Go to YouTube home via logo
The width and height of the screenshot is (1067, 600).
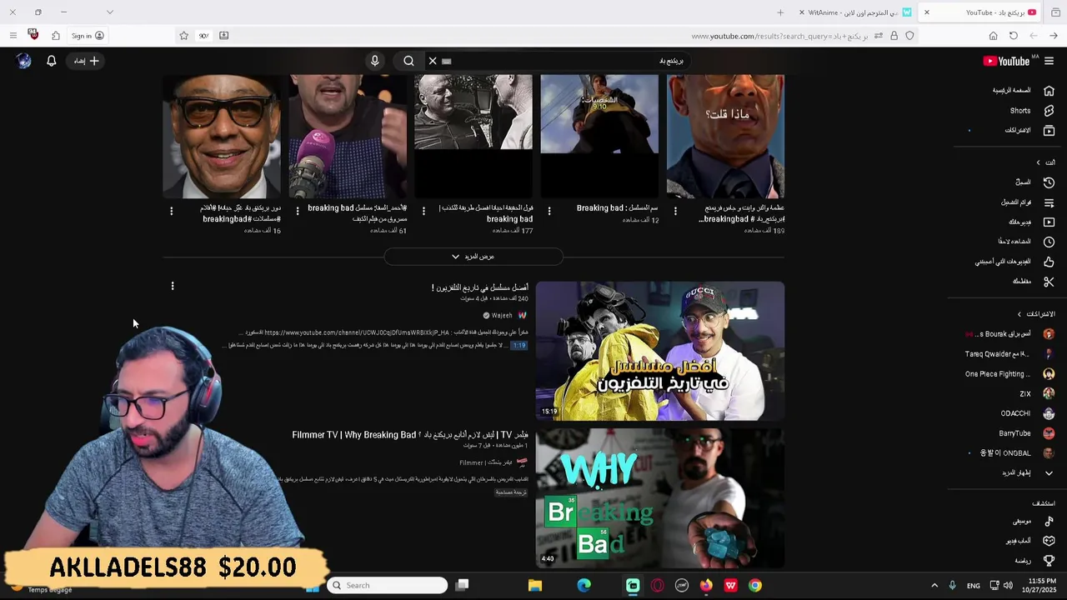click(x=1006, y=61)
